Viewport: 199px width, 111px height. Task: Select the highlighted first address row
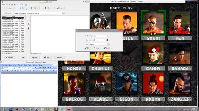point(13,18)
